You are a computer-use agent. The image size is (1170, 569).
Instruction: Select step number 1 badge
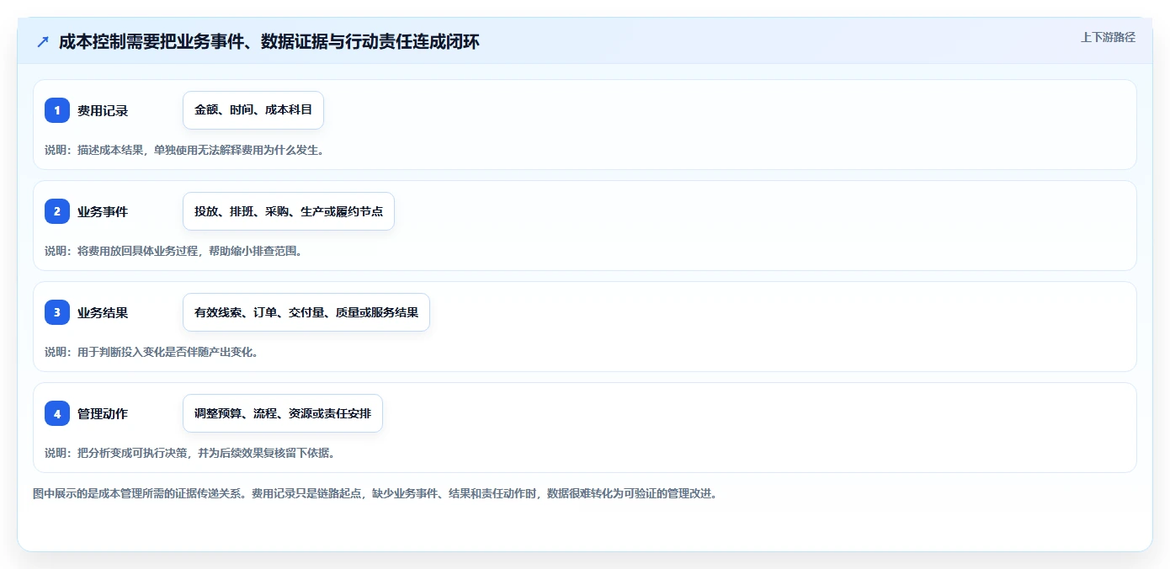click(x=57, y=110)
